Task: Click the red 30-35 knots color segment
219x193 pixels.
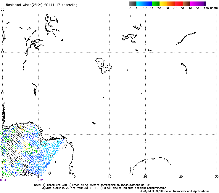Action: point(179,4)
